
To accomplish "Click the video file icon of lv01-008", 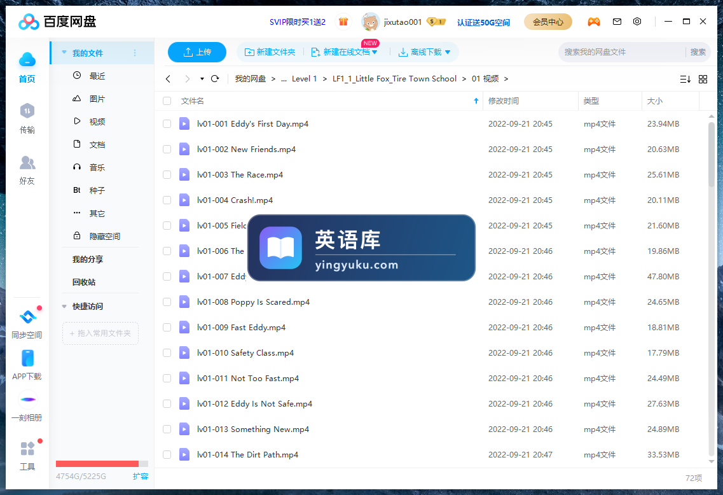I will [x=184, y=302].
